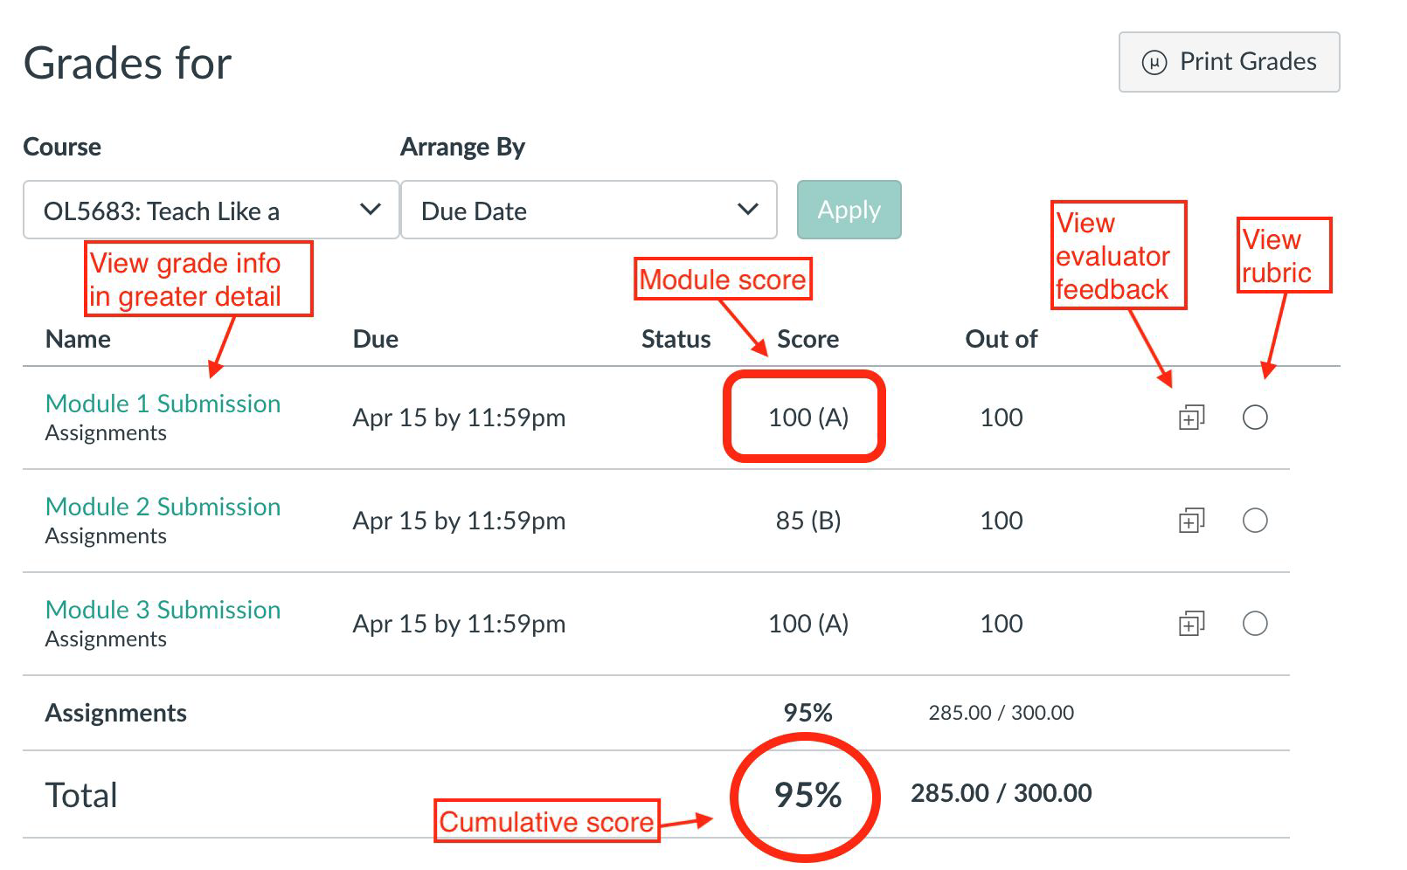Open the Module 2 Submission link
Screen dimensions: 1407x870
[163, 507]
